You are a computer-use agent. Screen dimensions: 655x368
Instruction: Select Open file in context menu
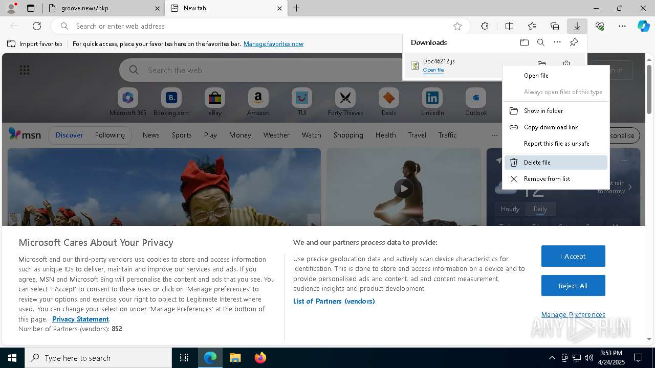coord(556,76)
